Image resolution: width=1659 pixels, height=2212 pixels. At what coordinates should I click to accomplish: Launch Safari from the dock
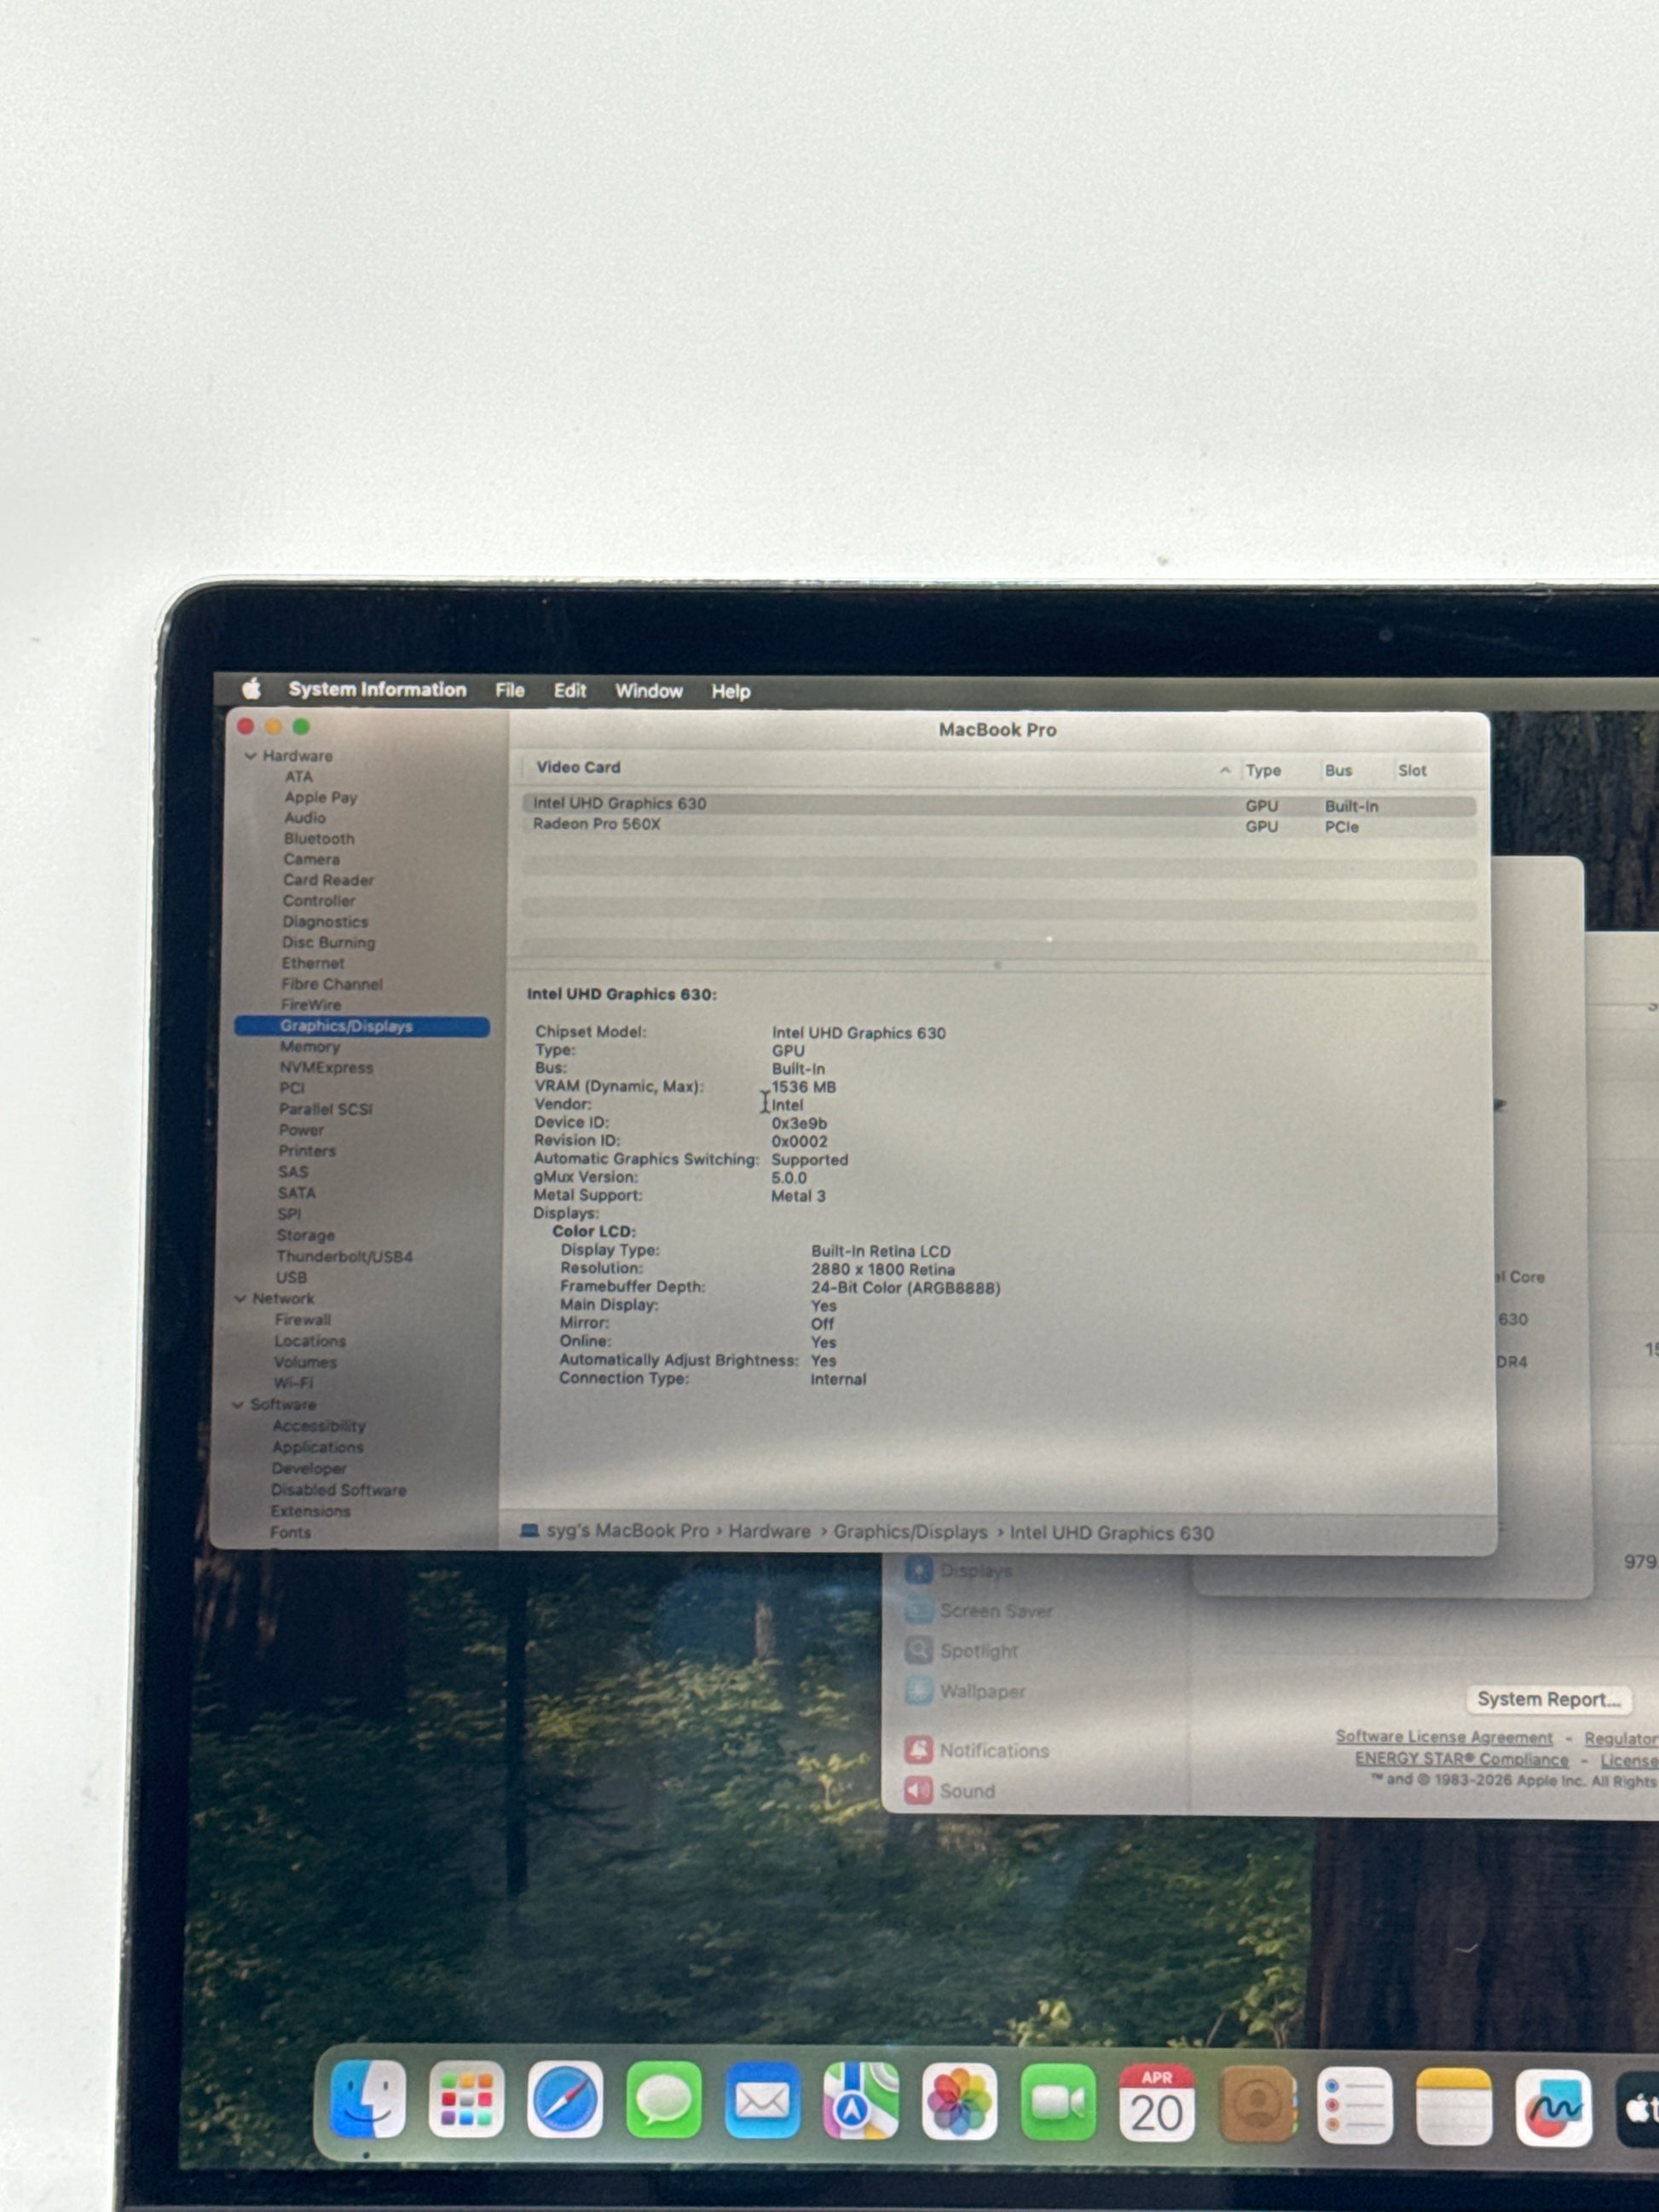(565, 2099)
